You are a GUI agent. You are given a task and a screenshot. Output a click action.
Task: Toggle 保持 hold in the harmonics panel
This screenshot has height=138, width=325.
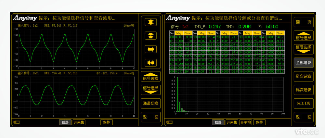259,122
